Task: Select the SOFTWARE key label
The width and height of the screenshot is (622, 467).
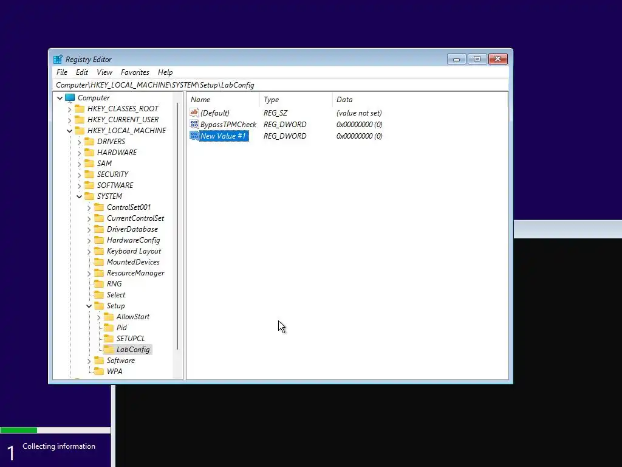Action: 115,185
